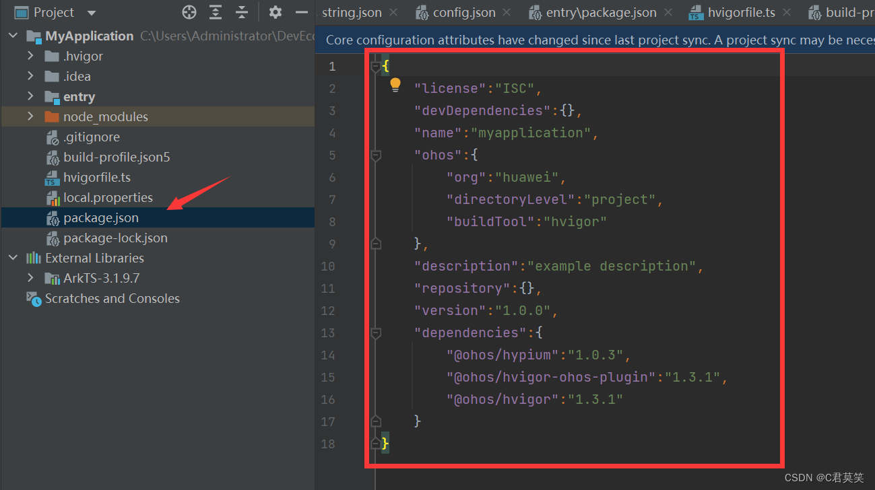This screenshot has height=490, width=875.
Task: Click line number 10 in the gutter
Action: tap(327, 266)
